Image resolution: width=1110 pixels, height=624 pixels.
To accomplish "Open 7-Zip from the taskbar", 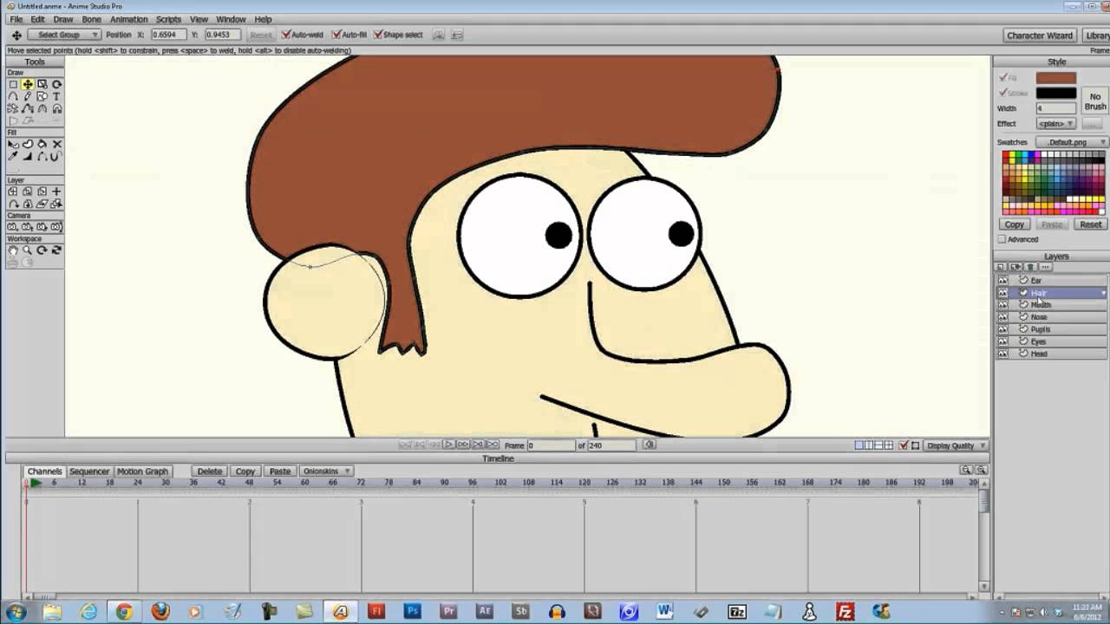I will pyautogui.click(x=737, y=611).
